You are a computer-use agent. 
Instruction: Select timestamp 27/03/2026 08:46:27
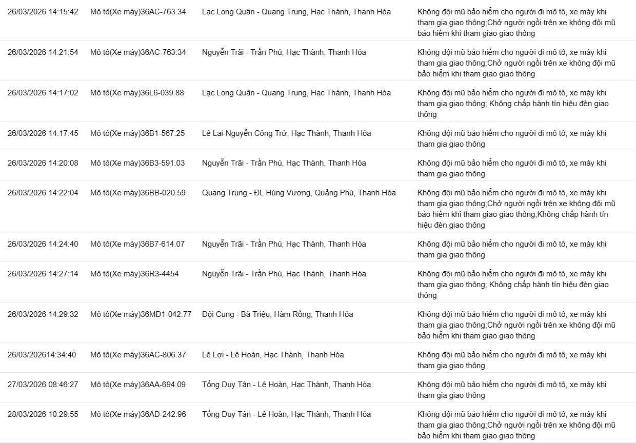(x=43, y=385)
